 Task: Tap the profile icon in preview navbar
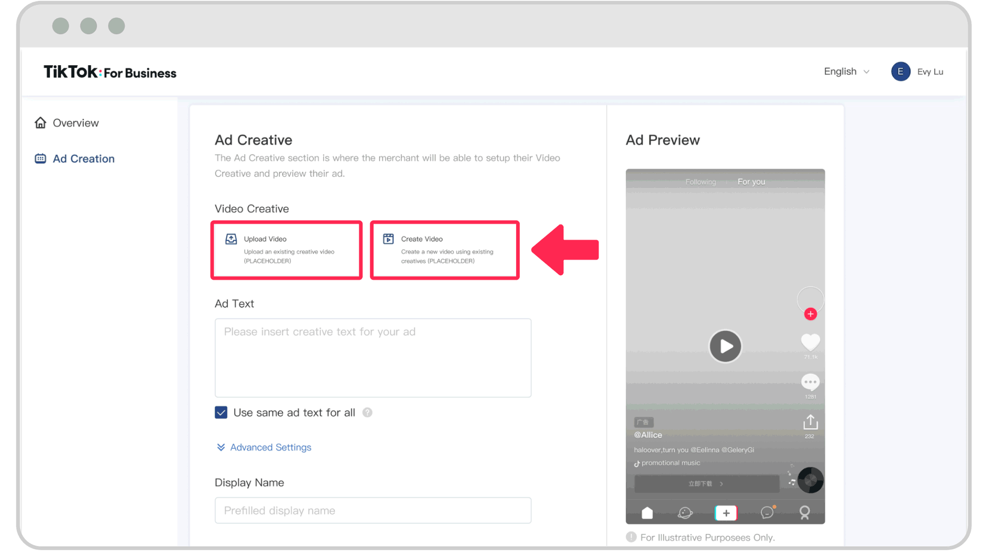point(804,513)
